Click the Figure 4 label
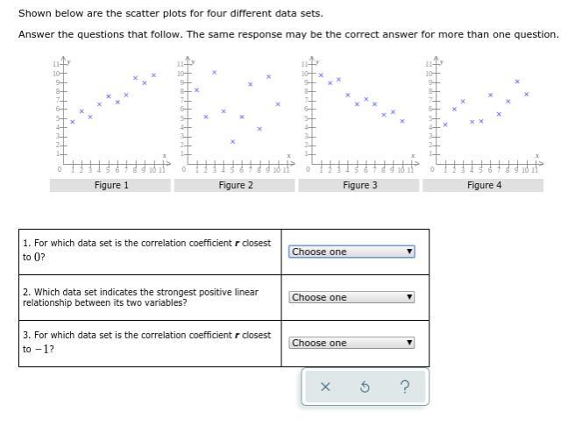 coord(483,185)
